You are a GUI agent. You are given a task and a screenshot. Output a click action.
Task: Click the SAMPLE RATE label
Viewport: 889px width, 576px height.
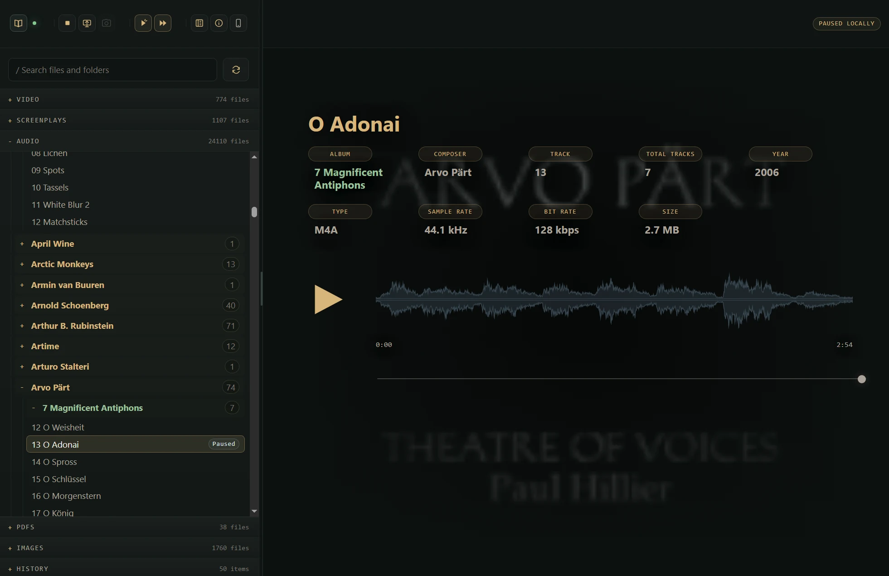point(450,211)
